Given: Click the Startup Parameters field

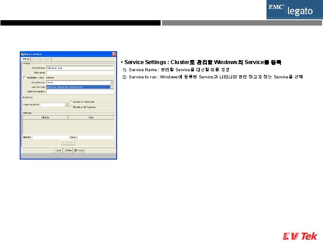Looking at the screenshot, I should (x=80, y=92).
